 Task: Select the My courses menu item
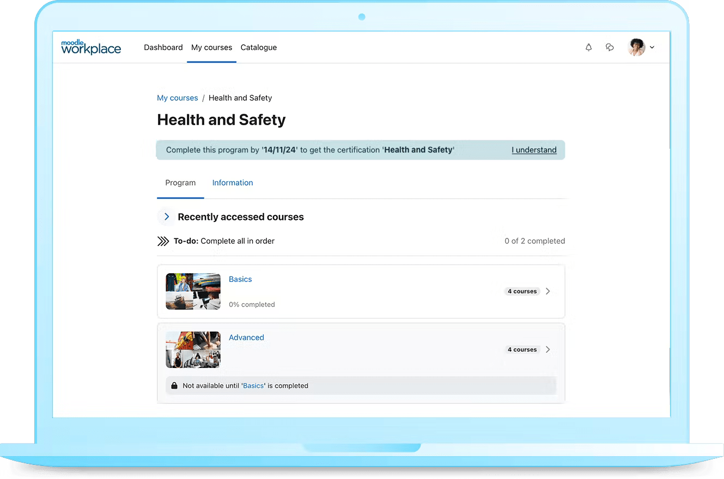click(211, 47)
